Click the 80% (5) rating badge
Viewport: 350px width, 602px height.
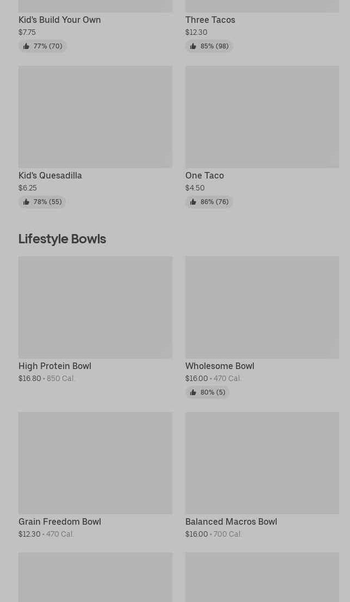coord(208,392)
